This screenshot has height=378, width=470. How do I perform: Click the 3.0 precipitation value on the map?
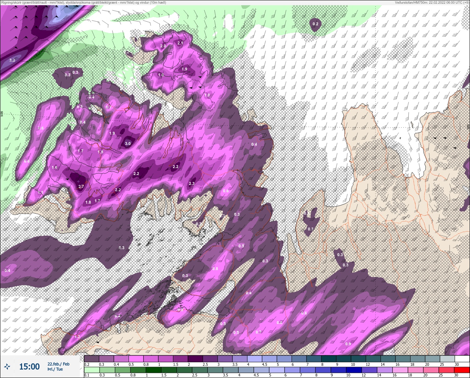pyautogui.click(x=128, y=143)
